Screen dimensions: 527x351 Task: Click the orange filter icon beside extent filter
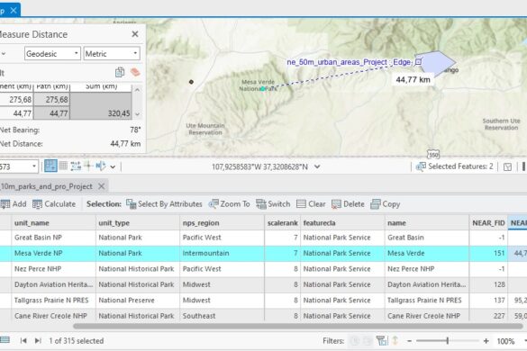pyautogui.click(x=395, y=340)
